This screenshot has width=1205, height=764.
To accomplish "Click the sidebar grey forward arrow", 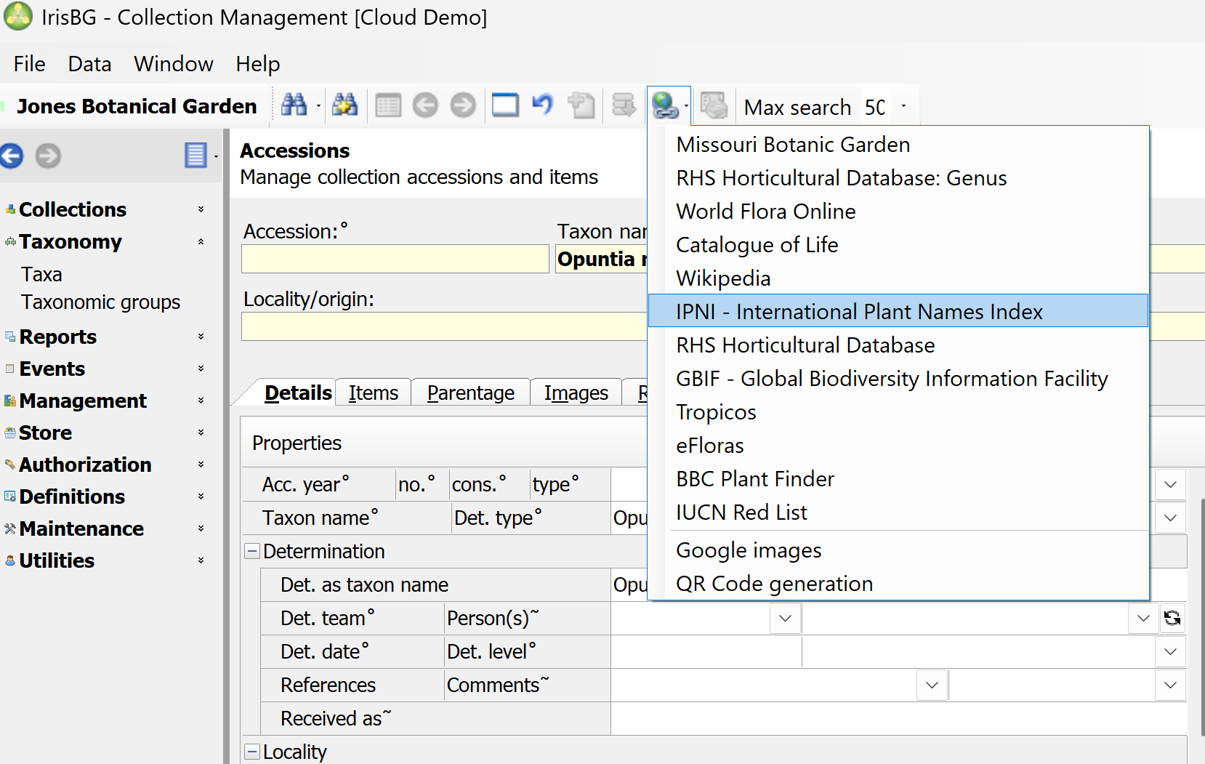I will (x=48, y=156).
